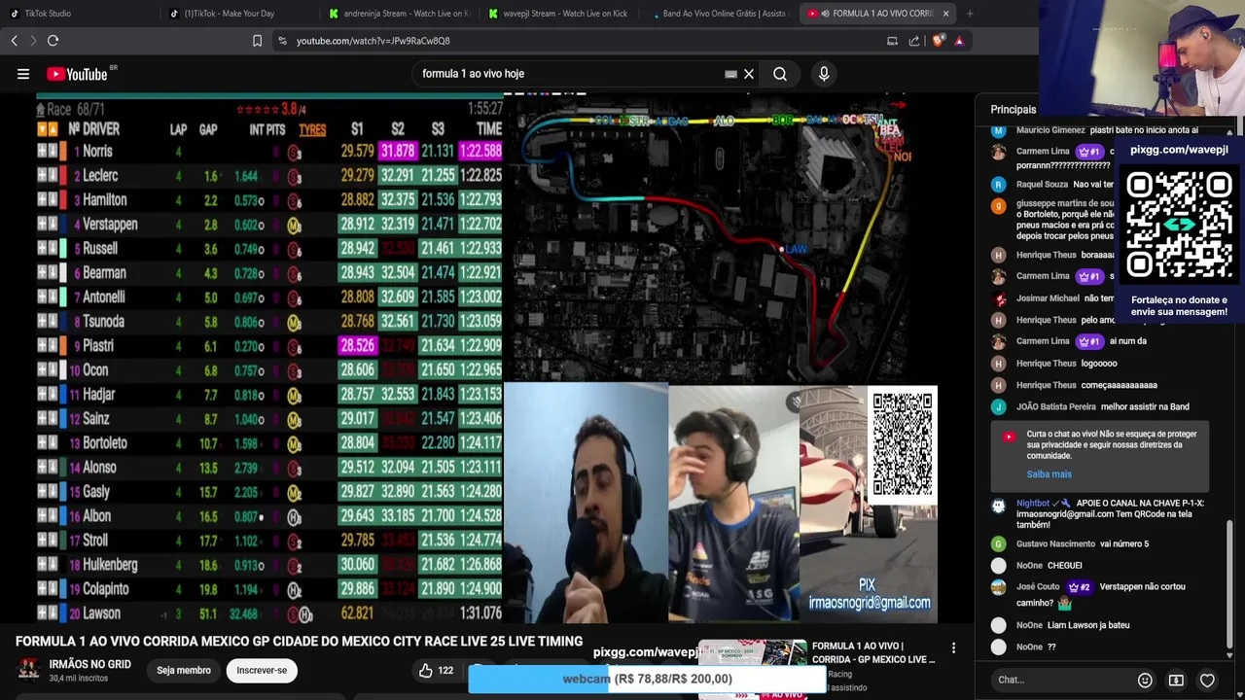
Task: Open the Nightbot avatar in chat
Action: coord(998,506)
